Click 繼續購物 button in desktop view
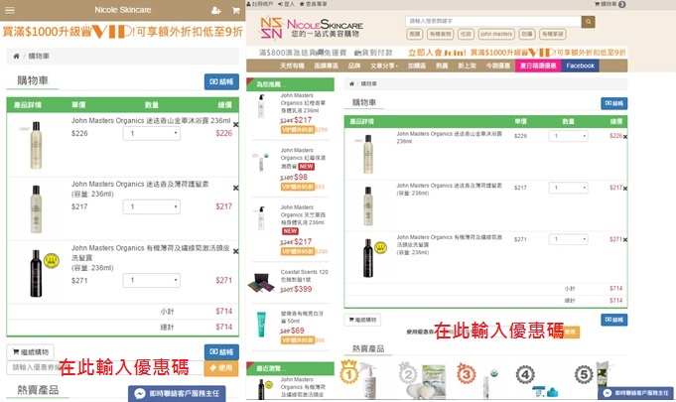The width and height of the screenshot is (676, 402). coord(362,320)
